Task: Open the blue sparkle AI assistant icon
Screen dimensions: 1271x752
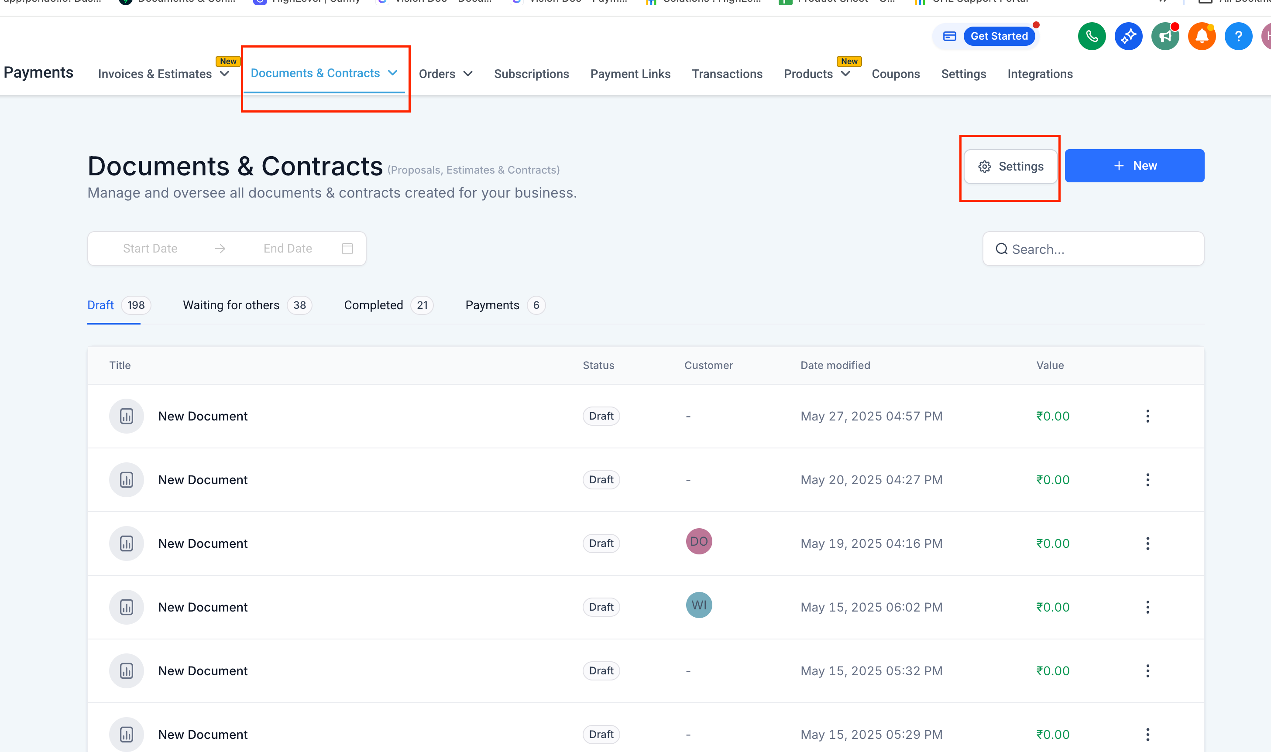Action: tap(1128, 37)
